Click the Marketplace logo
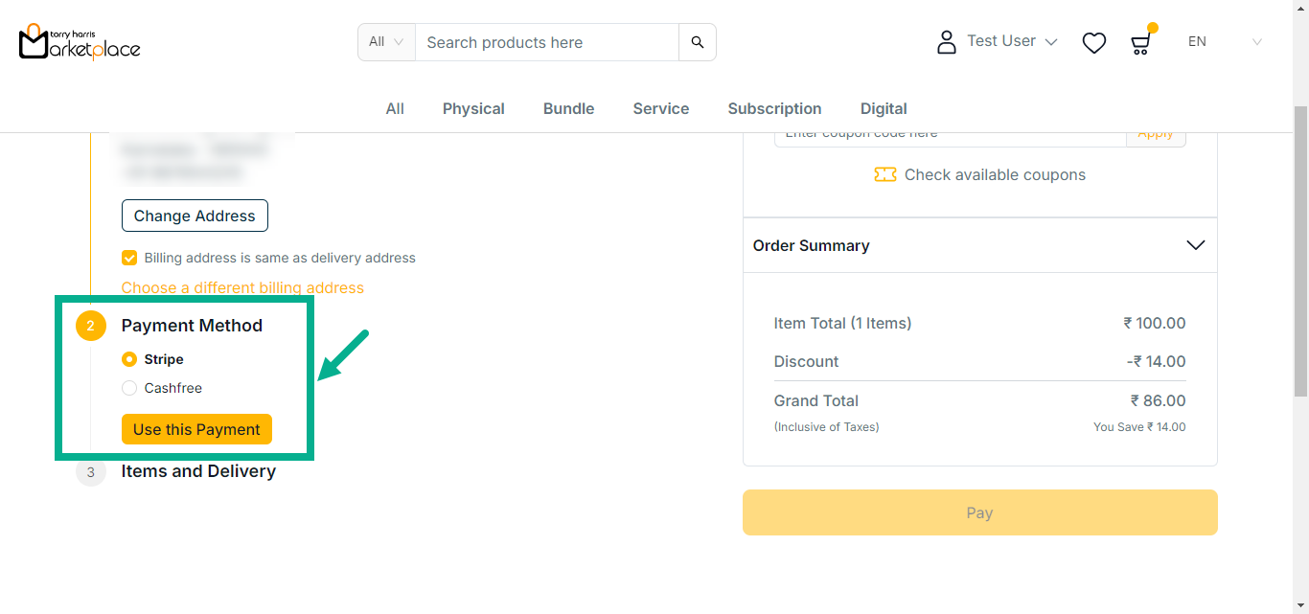The height and width of the screenshot is (614, 1309). (x=80, y=42)
